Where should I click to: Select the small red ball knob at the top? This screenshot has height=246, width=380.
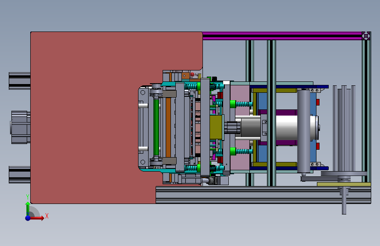(192, 74)
